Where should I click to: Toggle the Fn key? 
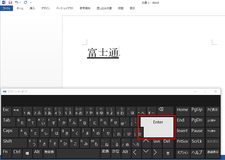[7, 153]
